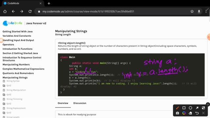Select the eraser tool
Viewport: 210px width, 118px height.
pos(190,113)
